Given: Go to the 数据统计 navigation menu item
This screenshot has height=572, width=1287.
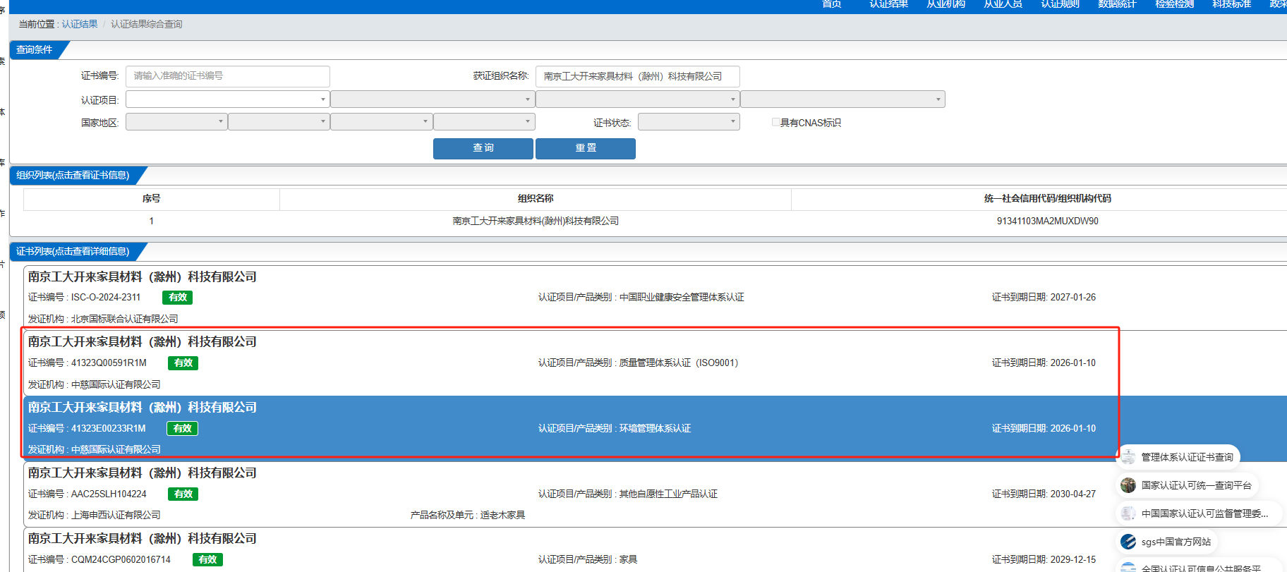Looking at the screenshot, I should click(x=1117, y=5).
